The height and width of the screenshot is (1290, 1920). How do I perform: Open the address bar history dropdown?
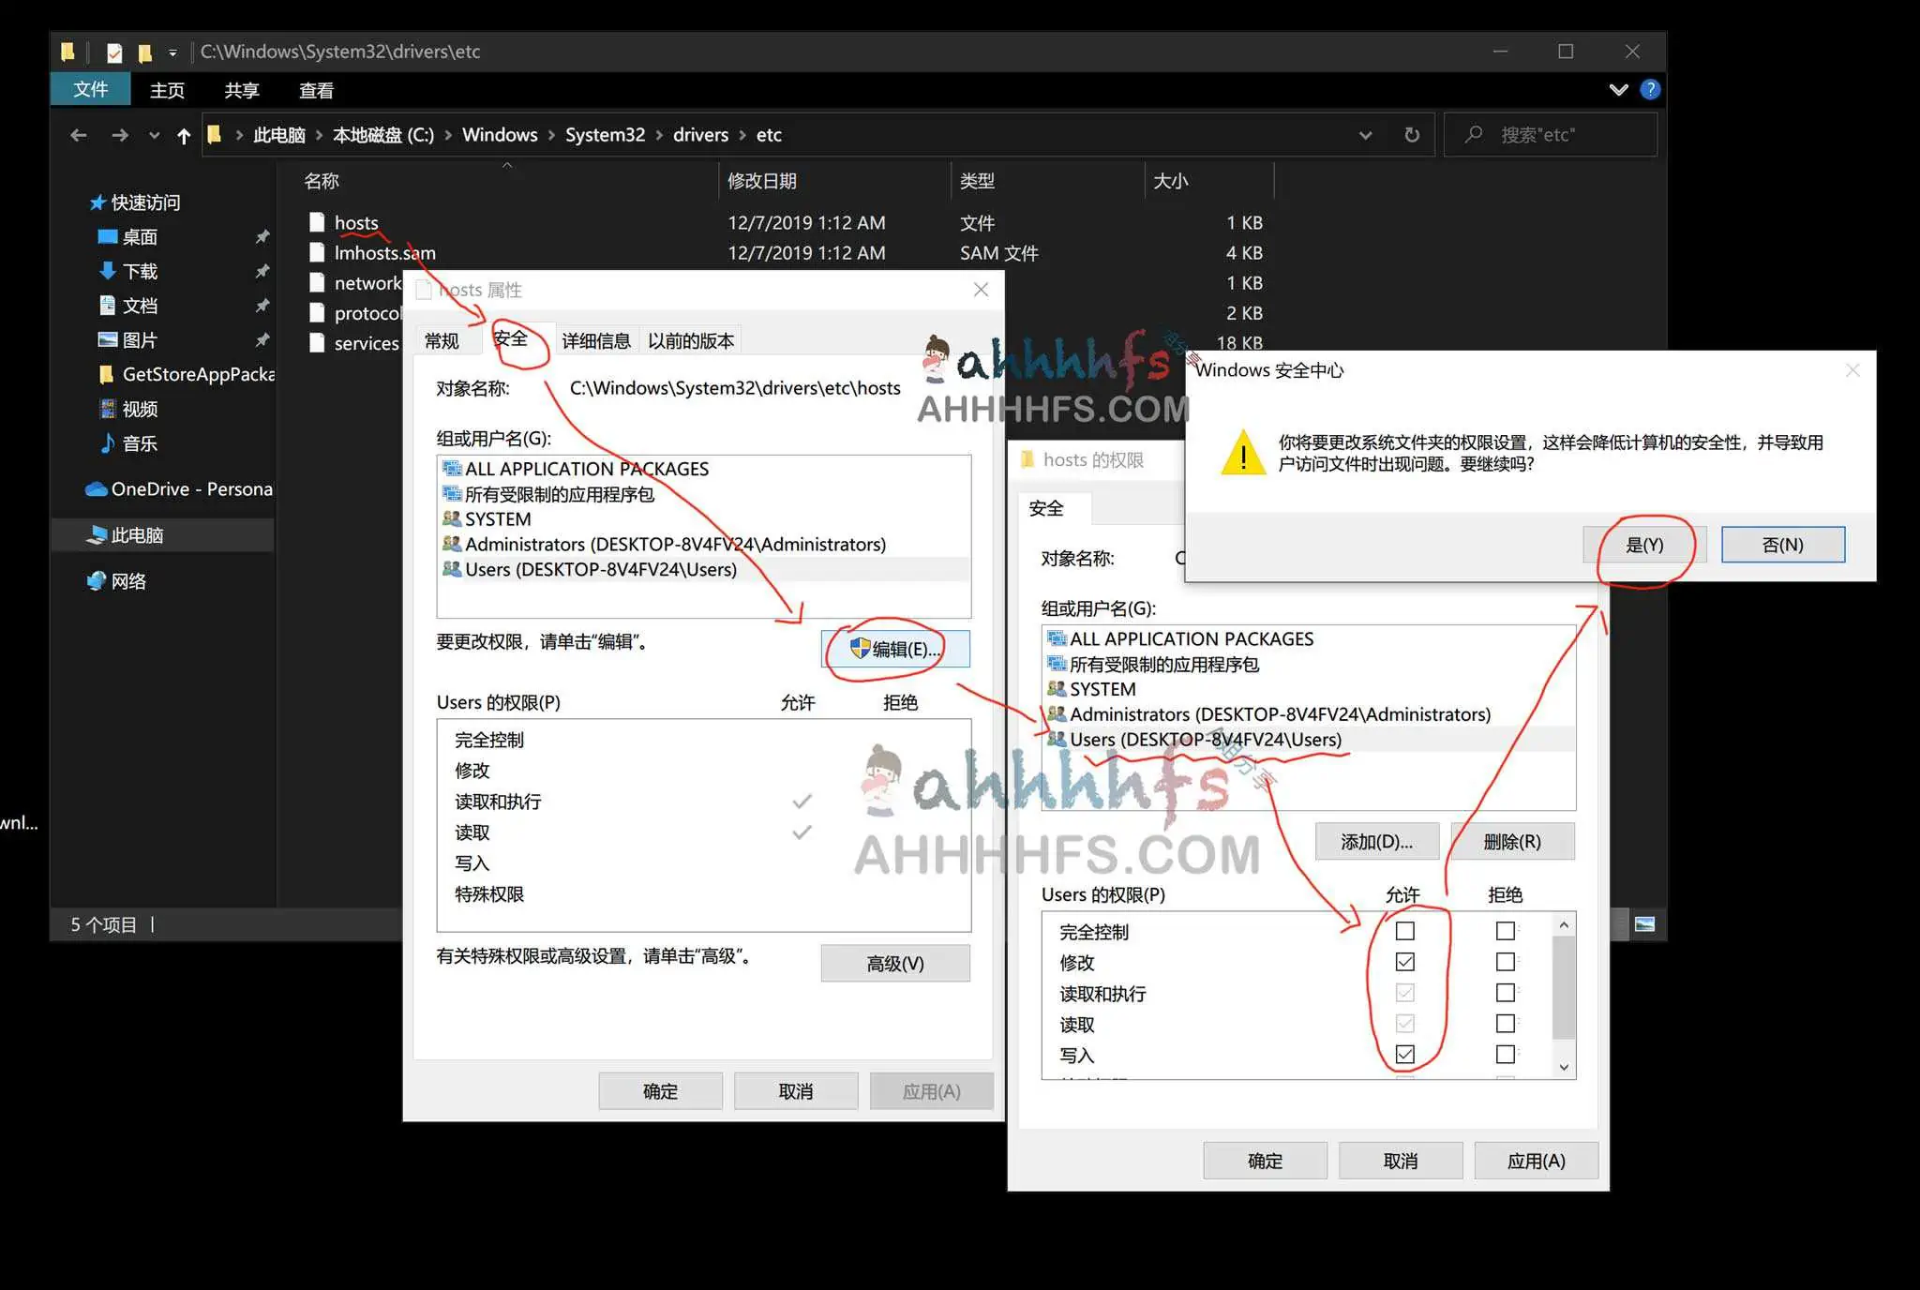coord(1366,134)
